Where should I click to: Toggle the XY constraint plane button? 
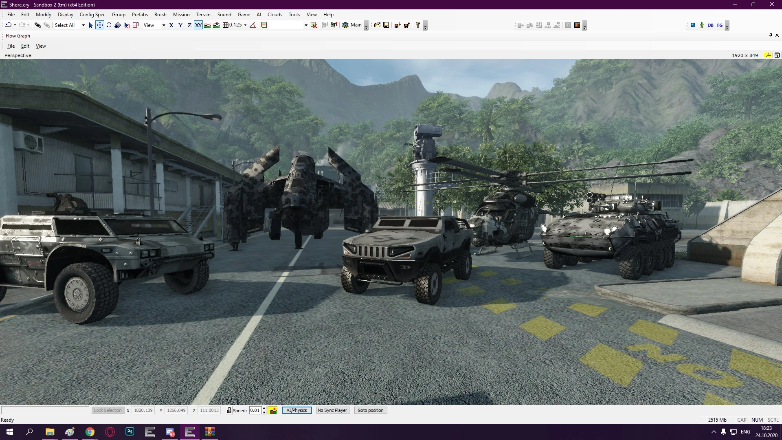pos(198,25)
